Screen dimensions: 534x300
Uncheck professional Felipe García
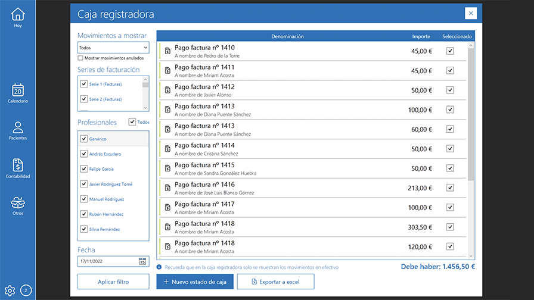pos(84,169)
